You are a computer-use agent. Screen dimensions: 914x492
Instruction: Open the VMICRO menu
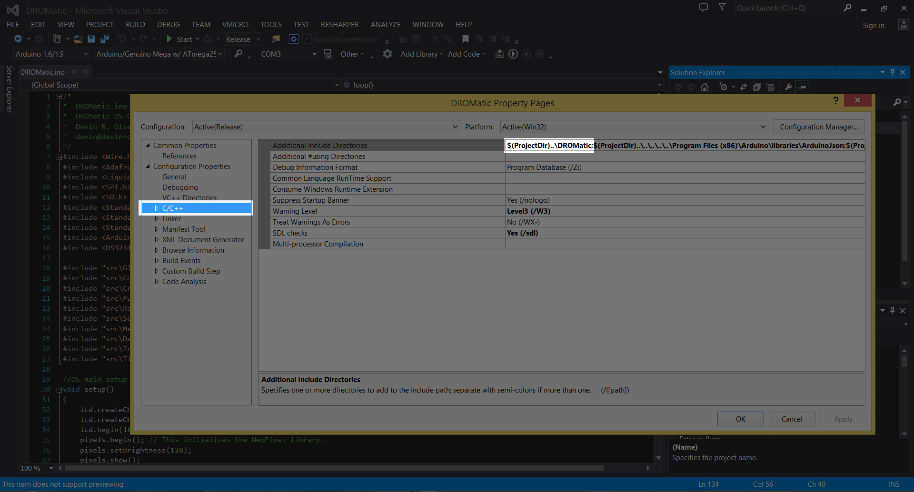[x=235, y=25]
